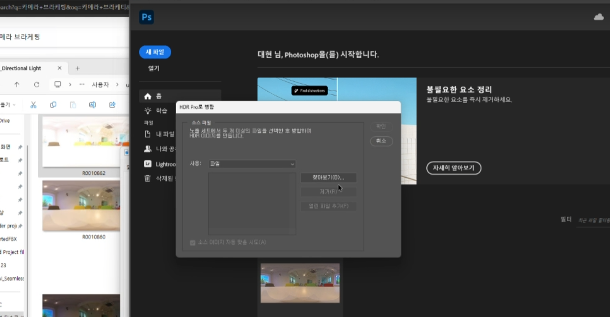Image resolution: width=610 pixels, height=317 pixels.
Task: Click the Cut scissors icon in Explorer
Action: (x=33, y=105)
